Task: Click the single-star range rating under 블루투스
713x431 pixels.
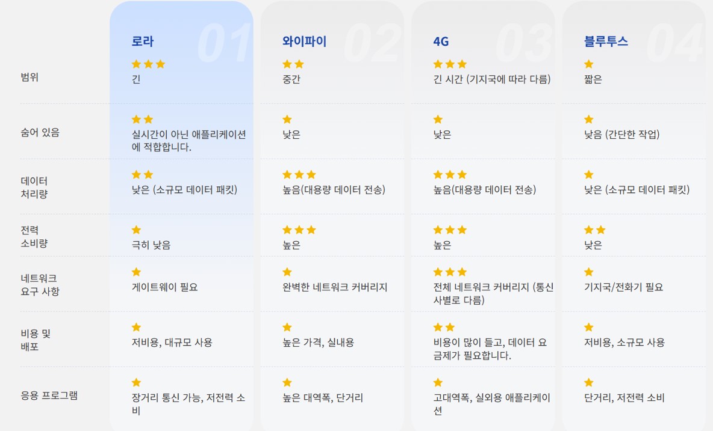Action: (589, 64)
